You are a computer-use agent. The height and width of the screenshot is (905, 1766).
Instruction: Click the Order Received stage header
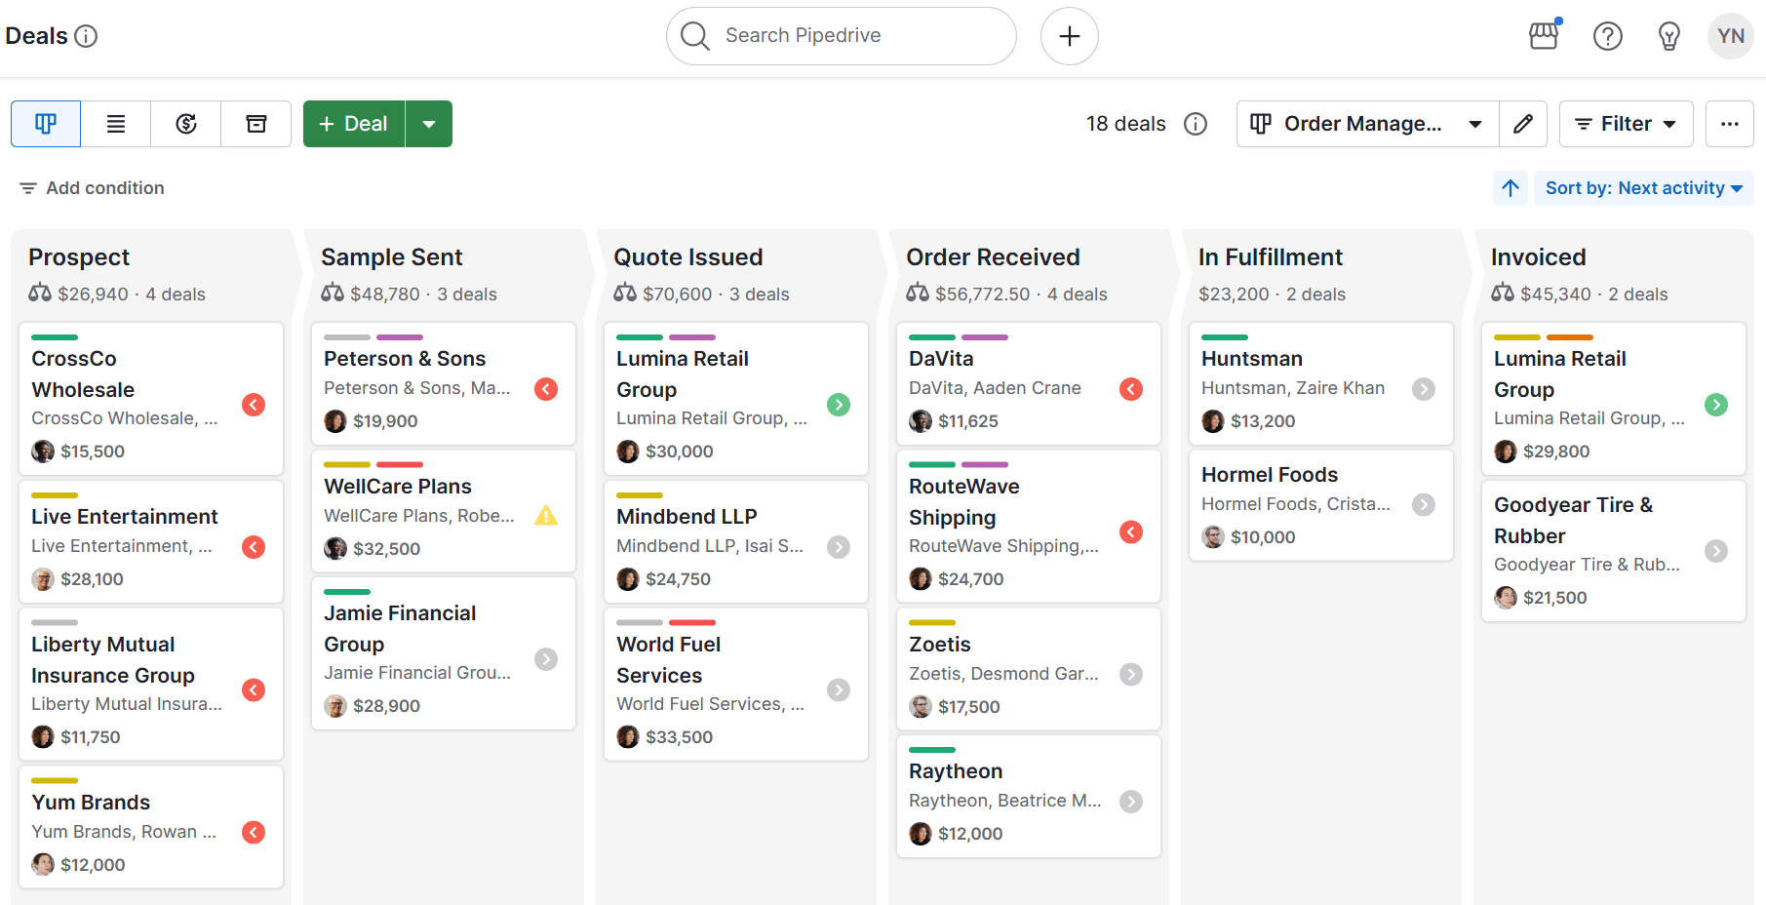point(993,257)
